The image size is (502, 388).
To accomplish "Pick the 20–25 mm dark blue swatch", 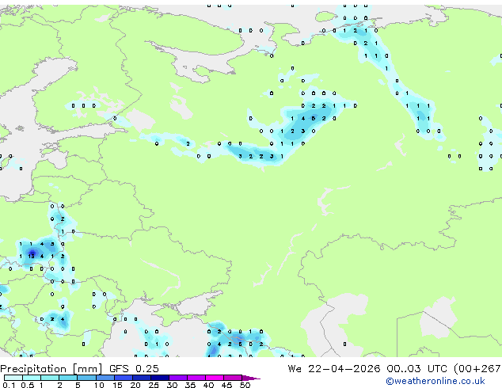I will [x=141, y=378].
